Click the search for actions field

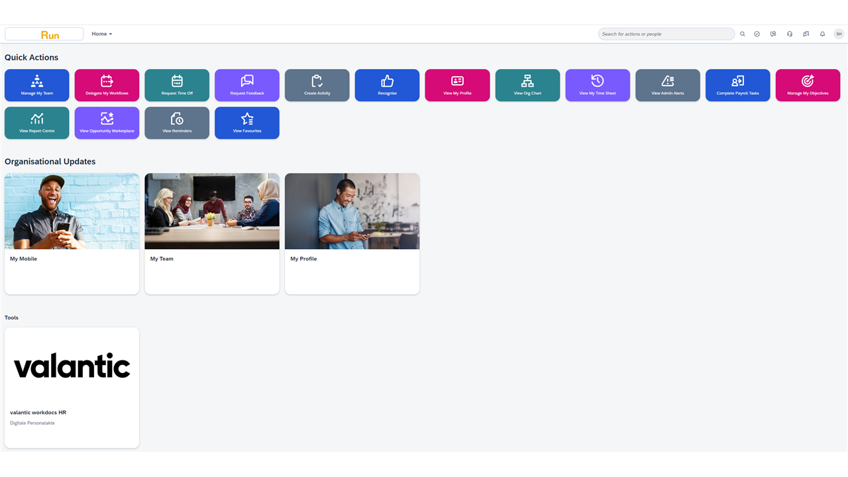tap(666, 34)
